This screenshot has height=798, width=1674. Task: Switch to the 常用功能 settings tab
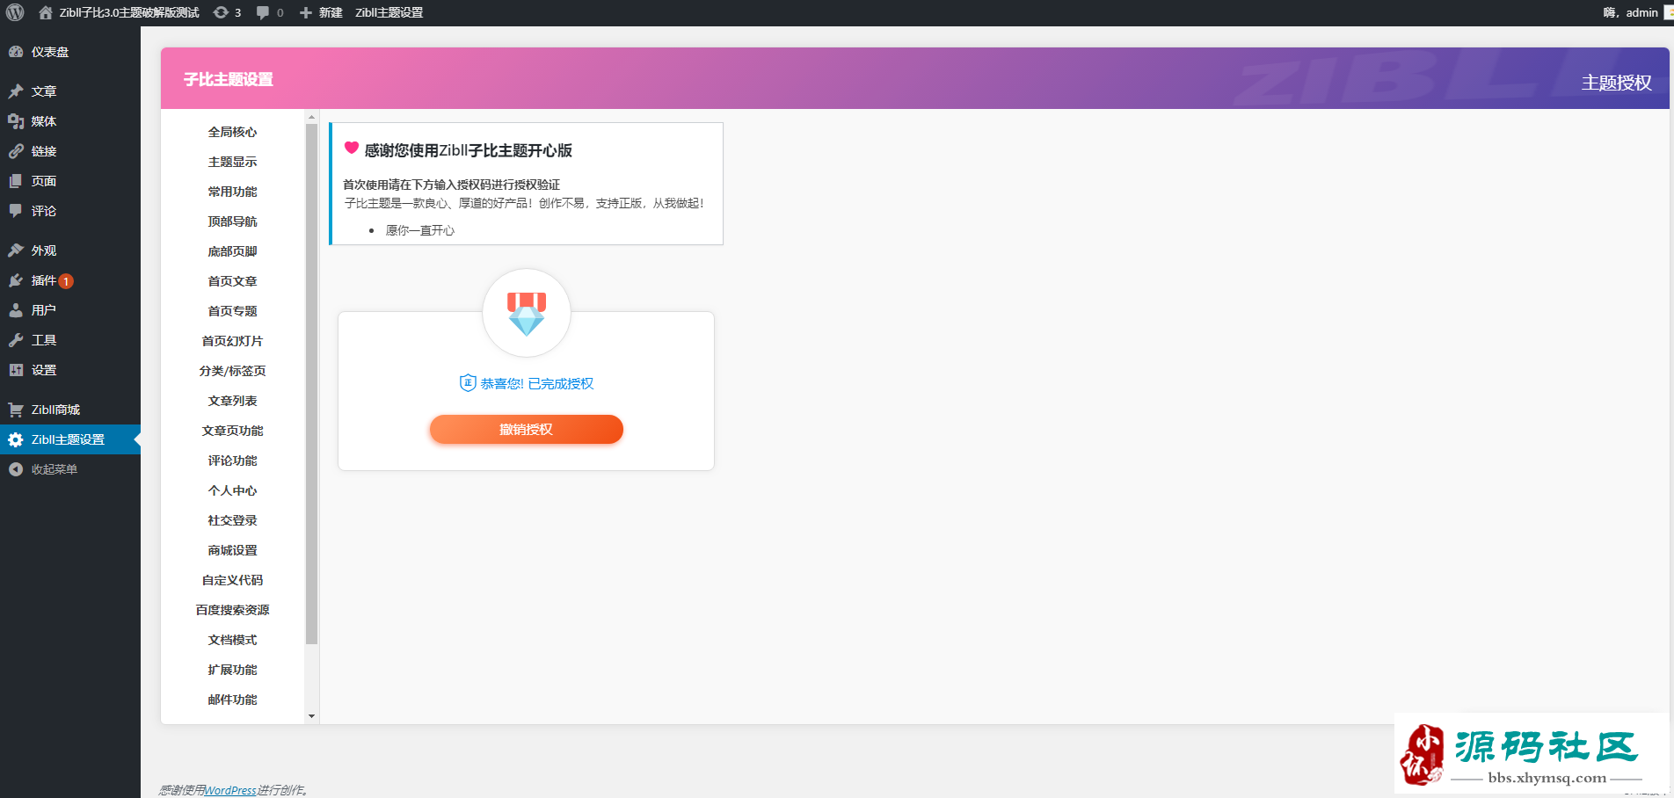tap(232, 192)
